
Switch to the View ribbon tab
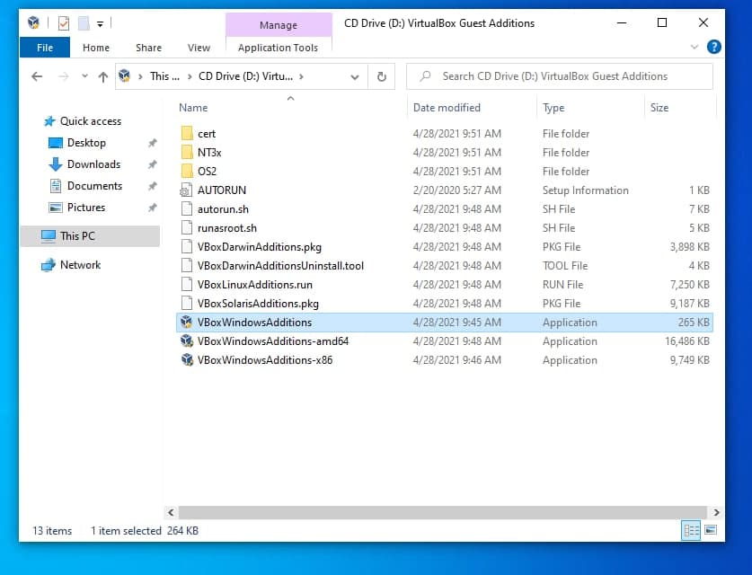[199, 48]
